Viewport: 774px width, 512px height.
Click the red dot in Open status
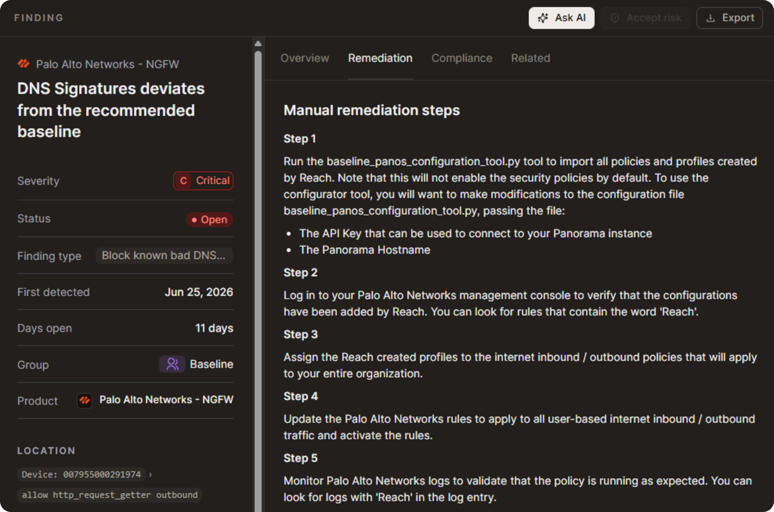(x=194, y=220)
